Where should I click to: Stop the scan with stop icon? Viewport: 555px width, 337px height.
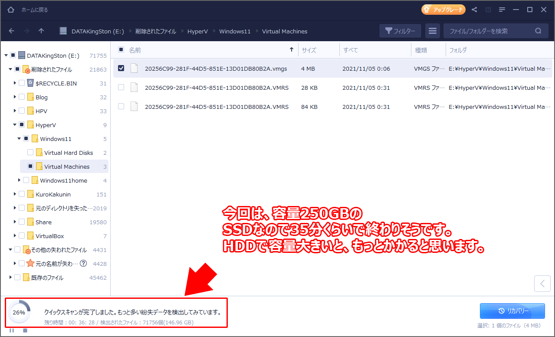tap(25, 330)
